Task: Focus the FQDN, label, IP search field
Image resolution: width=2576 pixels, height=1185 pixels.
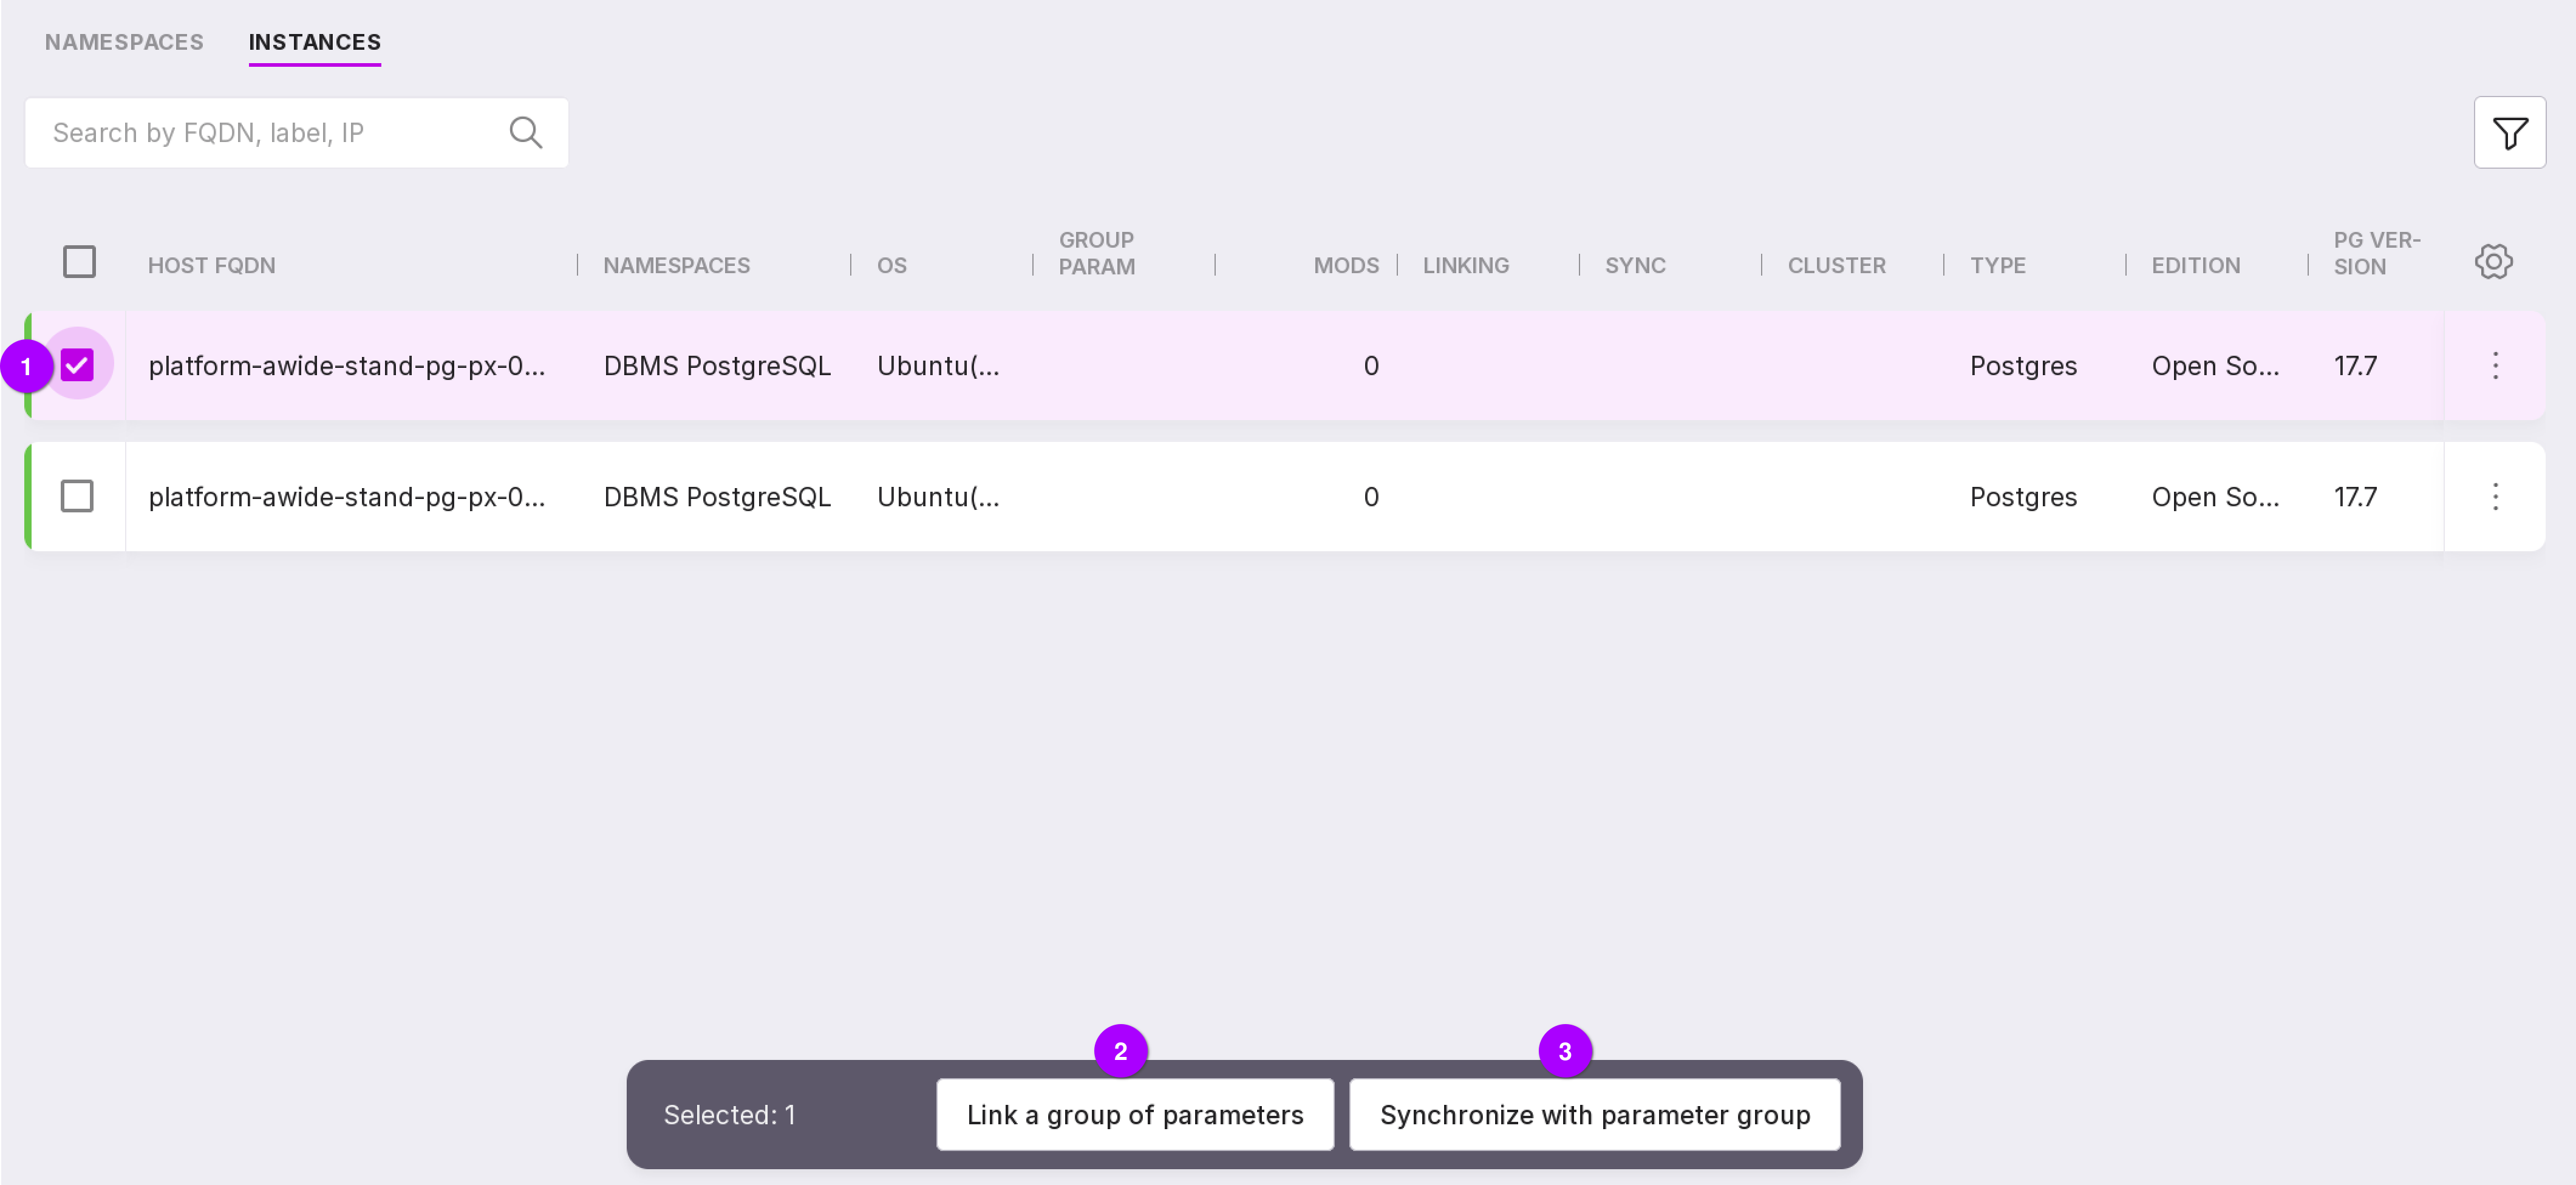Action: click(270, 133)
